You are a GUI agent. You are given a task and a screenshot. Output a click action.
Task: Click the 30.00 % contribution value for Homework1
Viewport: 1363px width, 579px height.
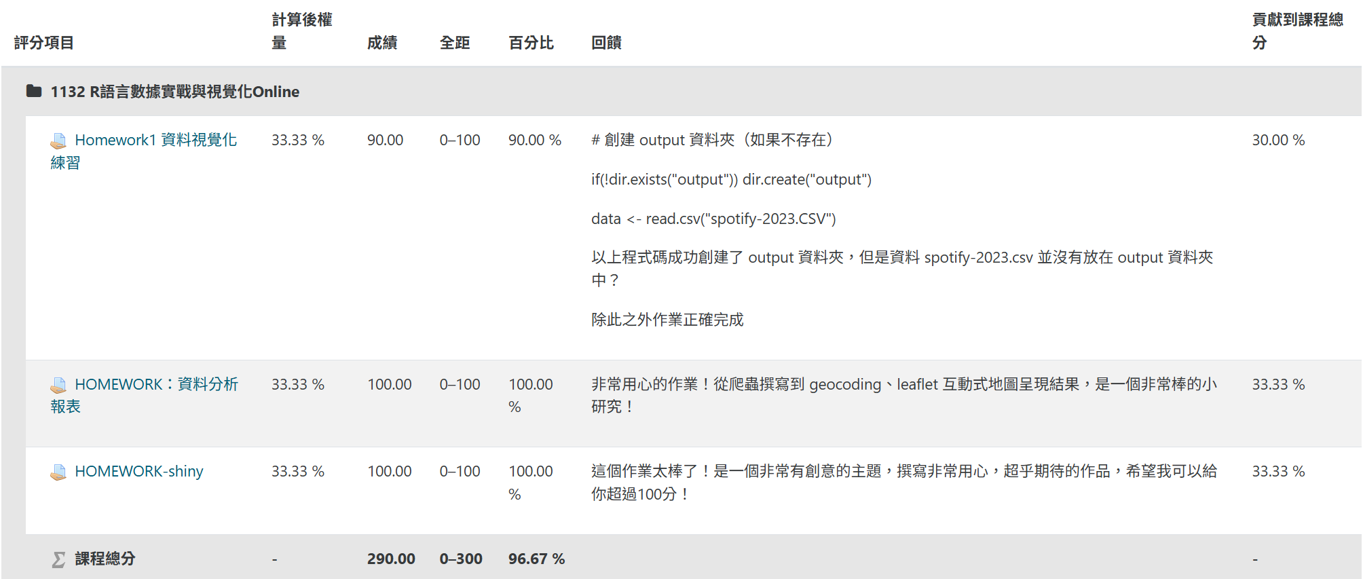(1278, 140)
